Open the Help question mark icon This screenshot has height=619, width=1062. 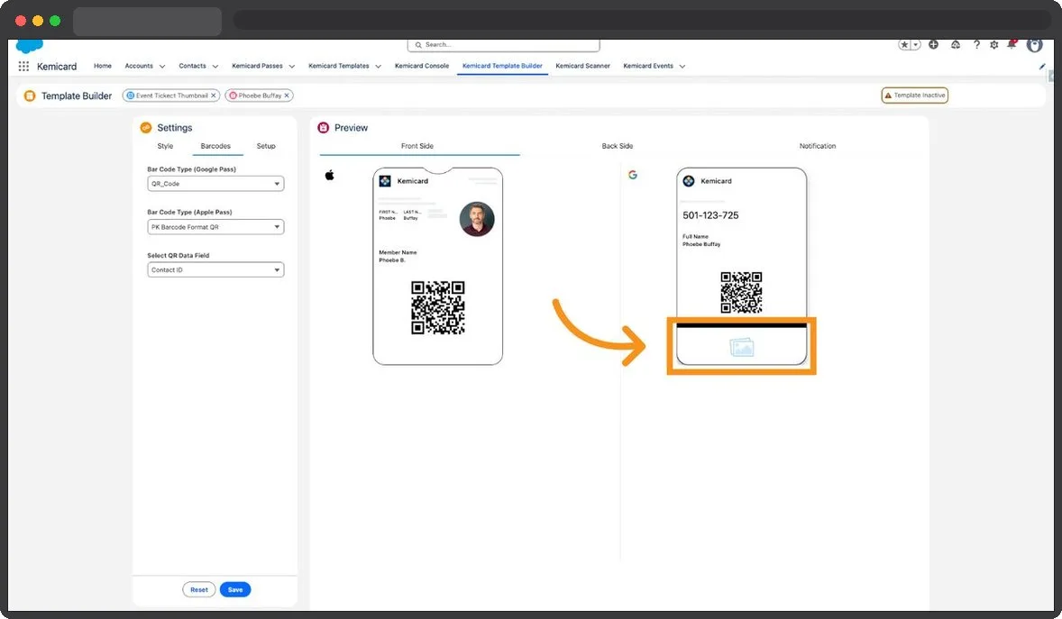tap(976, 45)
